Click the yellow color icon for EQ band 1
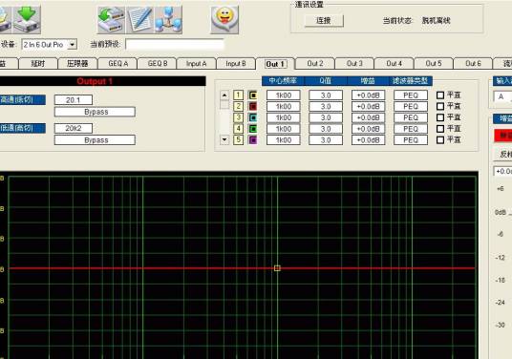The image size is (512, 359). click(x=252, y=95)
